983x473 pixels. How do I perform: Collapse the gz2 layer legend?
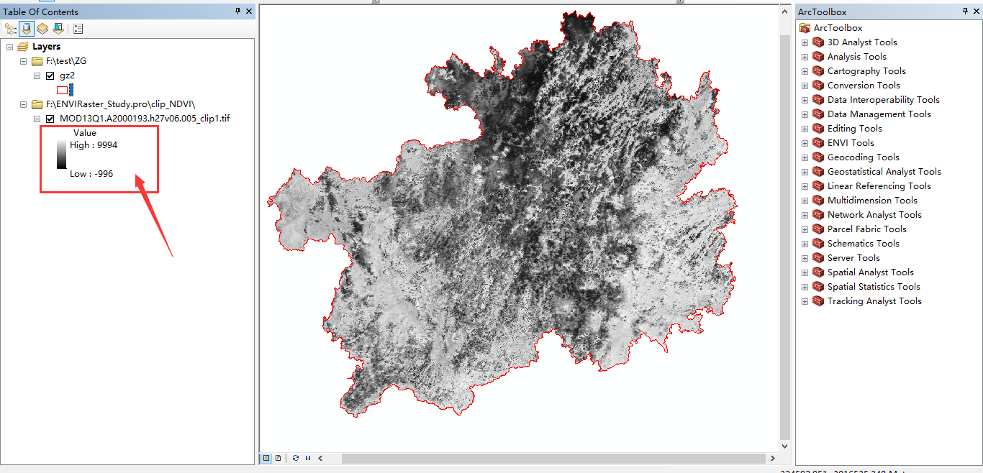pos(37,75)
